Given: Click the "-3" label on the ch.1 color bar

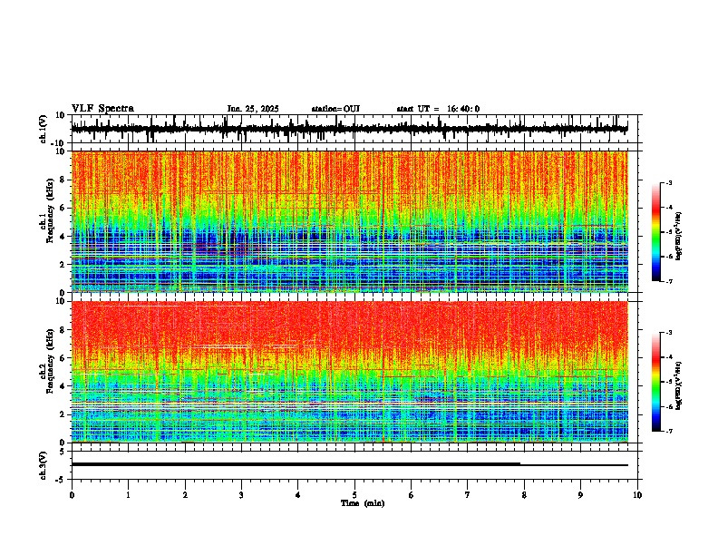Looking at the screenshot, I should [x=668, y=182].
